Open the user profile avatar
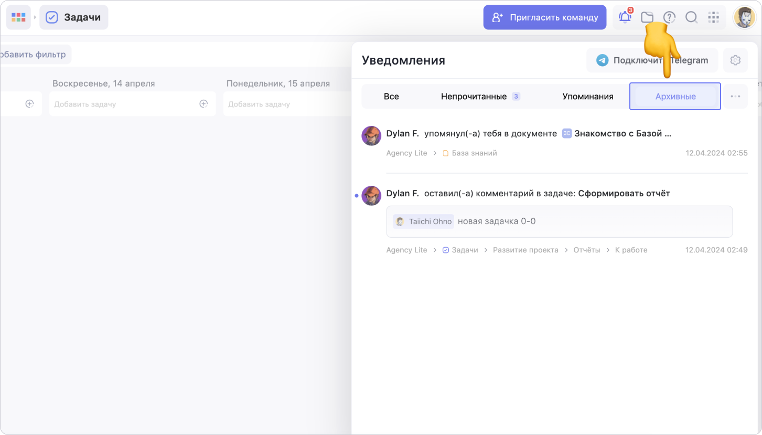 (744, 17)
